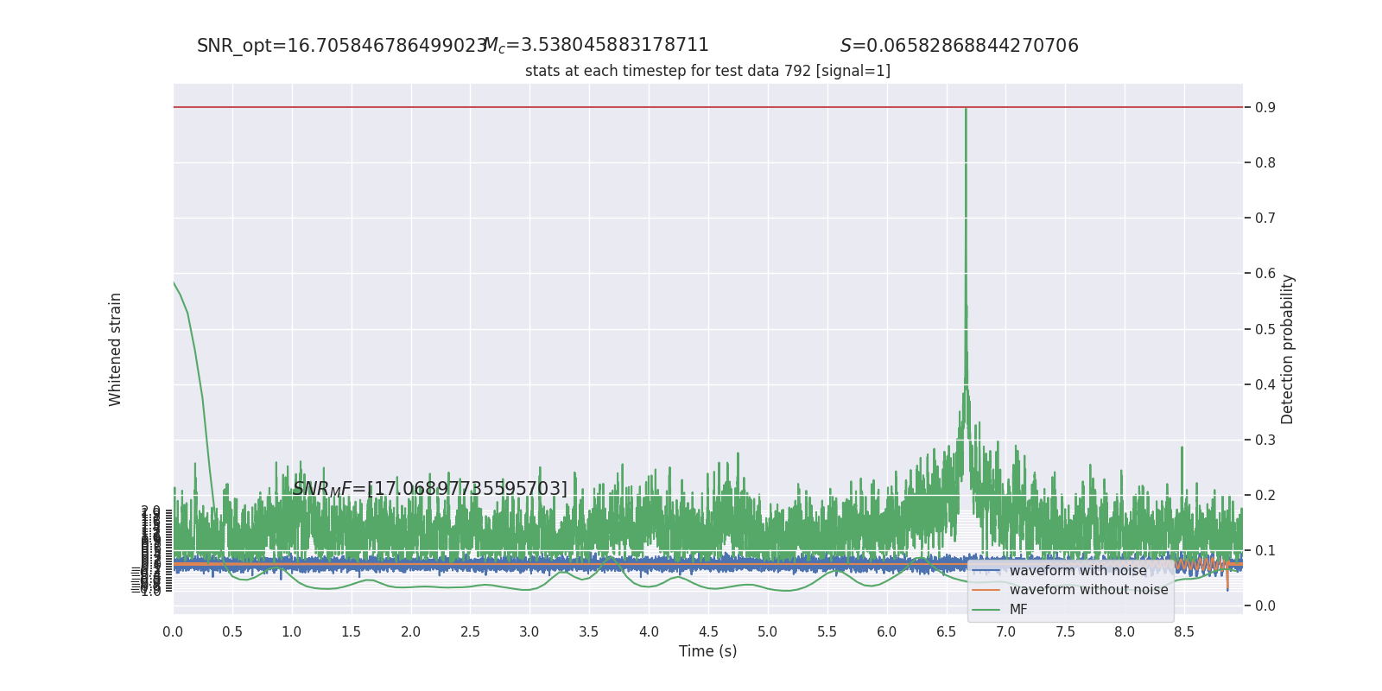
Task: Click the 'Time (s)' x-axis label
Action: (707, 651)
